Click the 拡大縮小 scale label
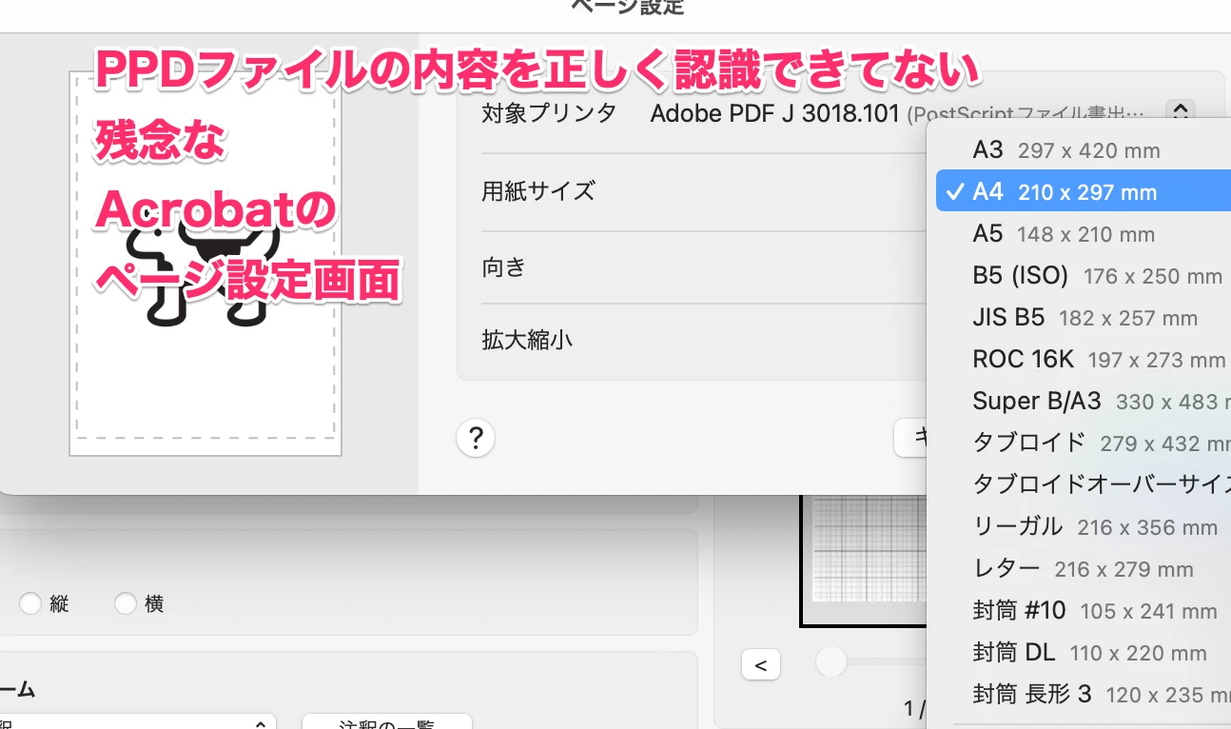The height and width of the screenshot is (729, 1231). point(527,340)
